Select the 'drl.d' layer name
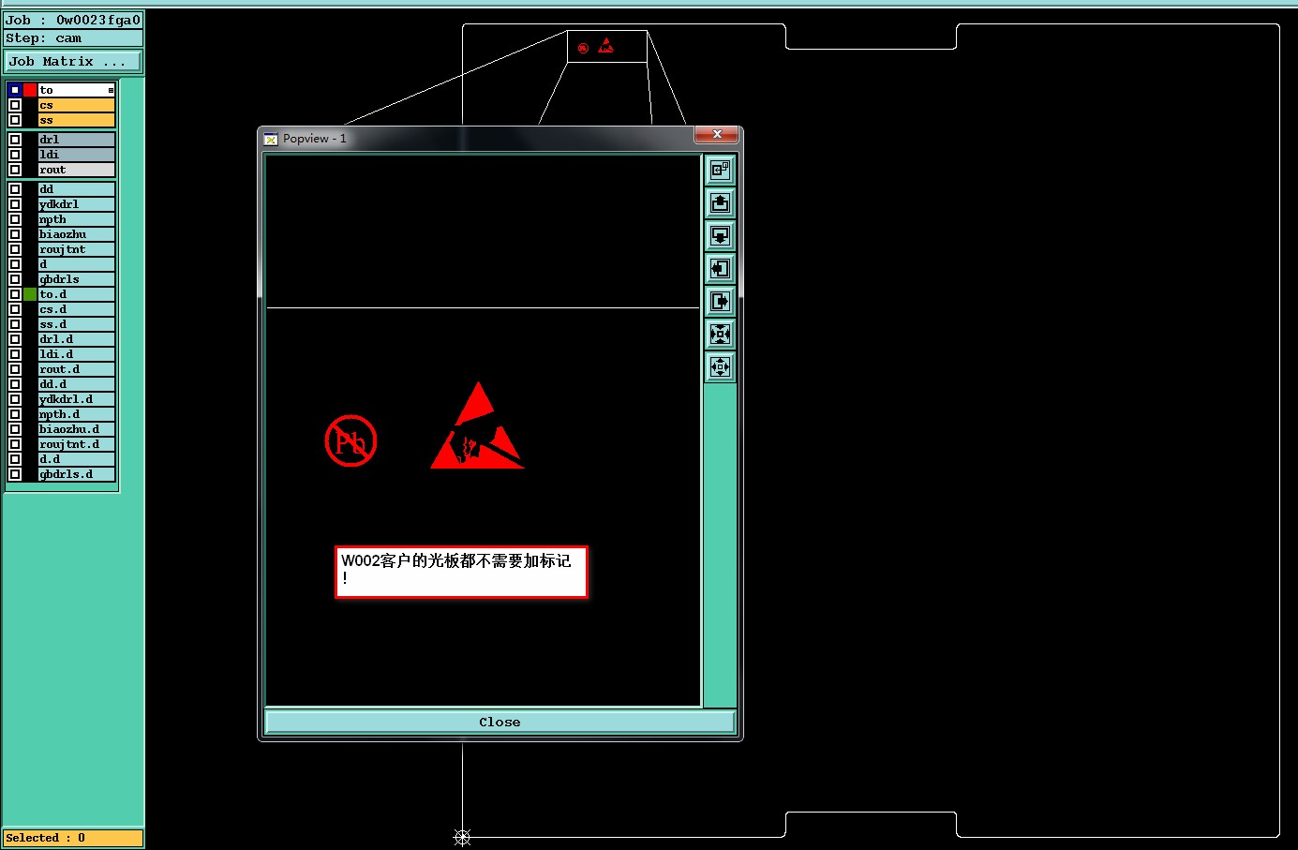The width and height of the screenshot is (1298, 850). [x=76, y=339]
